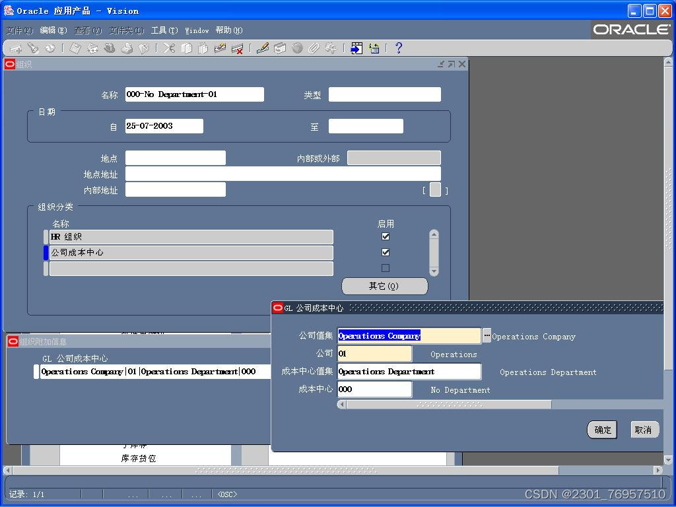Open the 公司值集 list of values
The height and width of the screenshot is (507, 676).
tap(487, 336)
